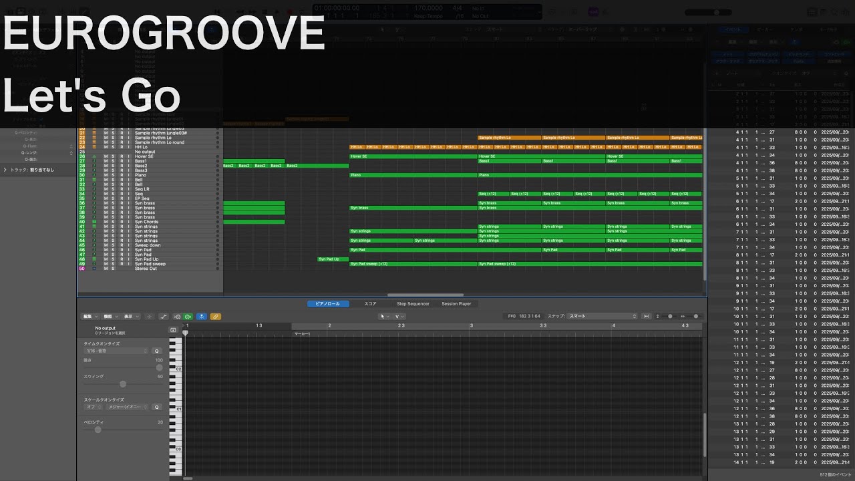Click the Piano track instrument icon

tap(94, 175)
